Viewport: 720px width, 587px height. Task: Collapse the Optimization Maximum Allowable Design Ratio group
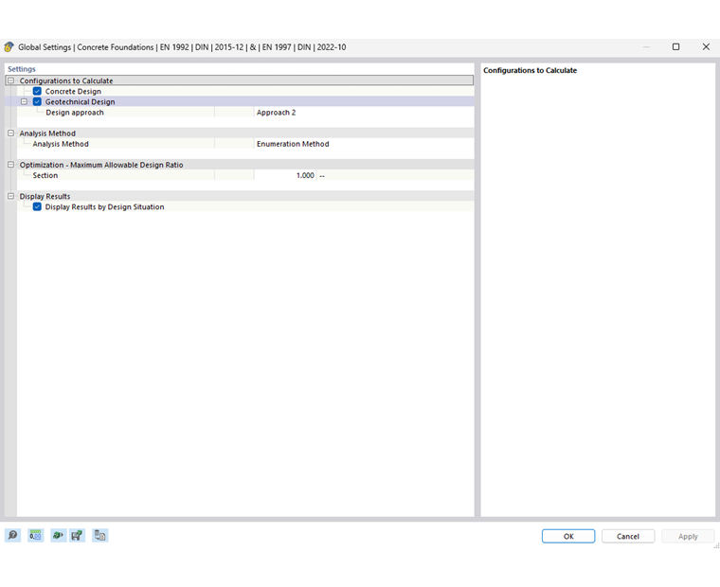click(11, 165)
